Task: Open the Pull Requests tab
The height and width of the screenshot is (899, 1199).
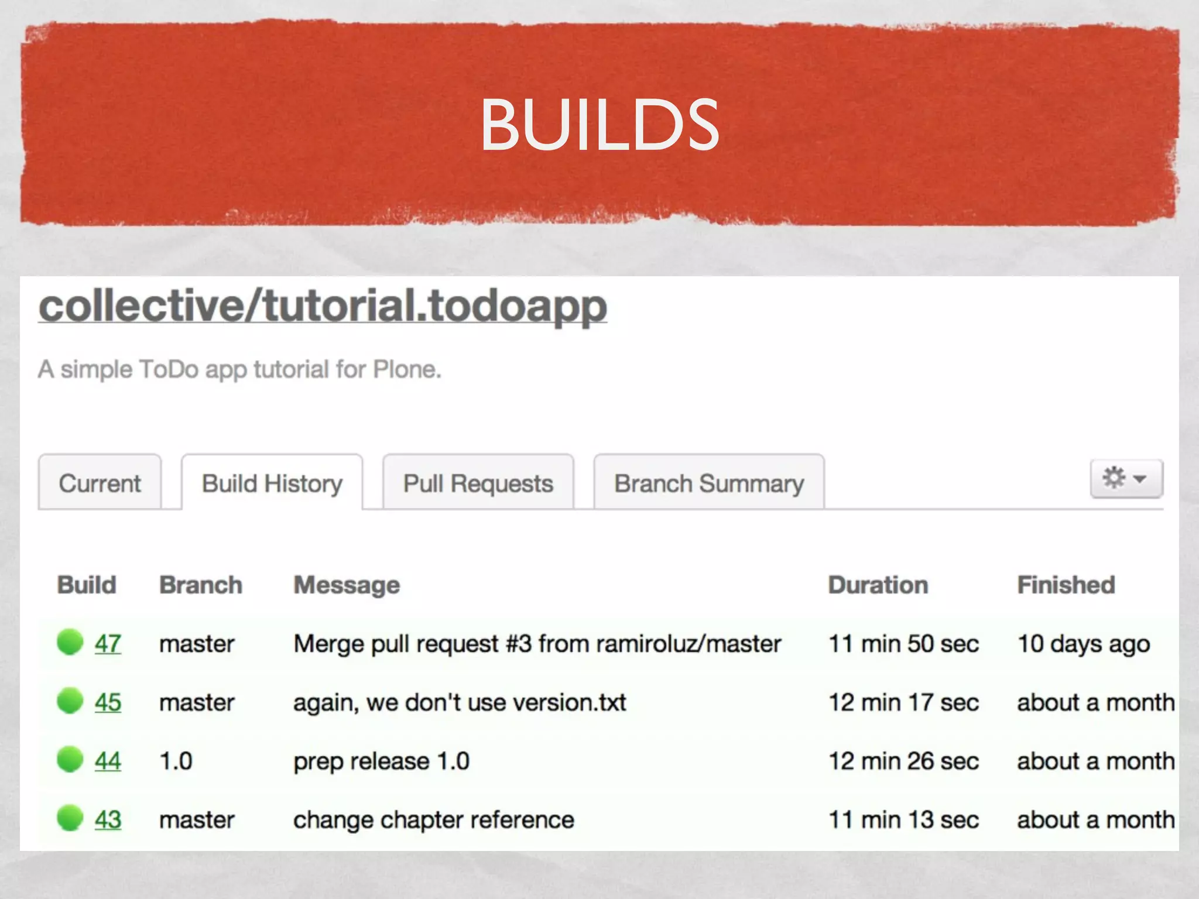Action: 478,483
